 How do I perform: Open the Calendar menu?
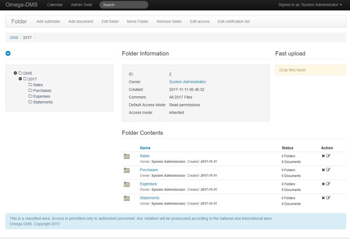55,5
